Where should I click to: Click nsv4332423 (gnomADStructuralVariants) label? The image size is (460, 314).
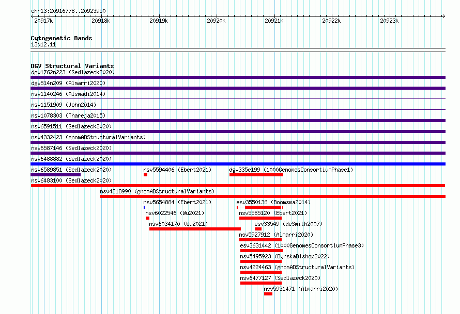click(x=88, y=137)
